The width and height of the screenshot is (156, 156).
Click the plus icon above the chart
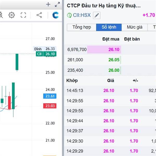pyautogui.click(x=48, y=4)
